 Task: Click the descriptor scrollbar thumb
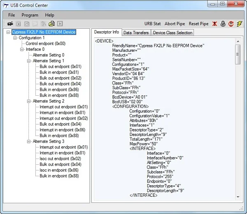tap(238, 54)
